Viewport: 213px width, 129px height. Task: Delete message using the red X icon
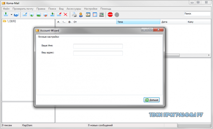pyautogui.click(x=65, y=14)
